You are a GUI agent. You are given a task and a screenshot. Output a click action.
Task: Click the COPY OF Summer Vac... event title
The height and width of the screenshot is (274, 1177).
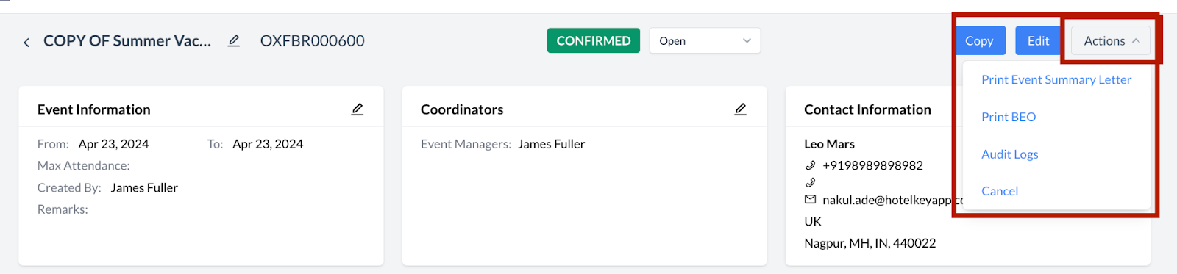tap(127, 41)
